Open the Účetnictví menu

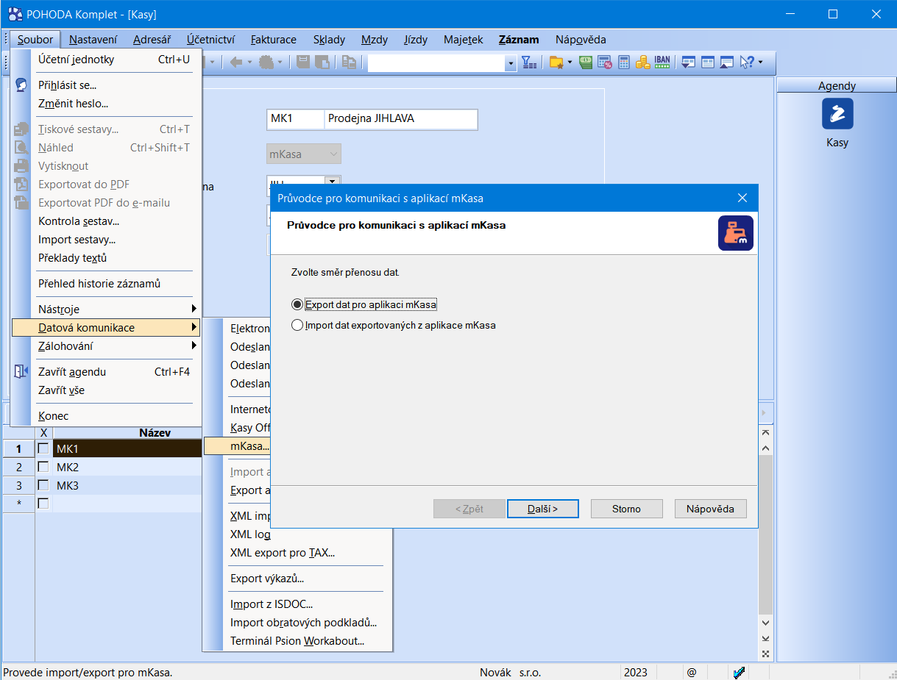tap(210, 40)
